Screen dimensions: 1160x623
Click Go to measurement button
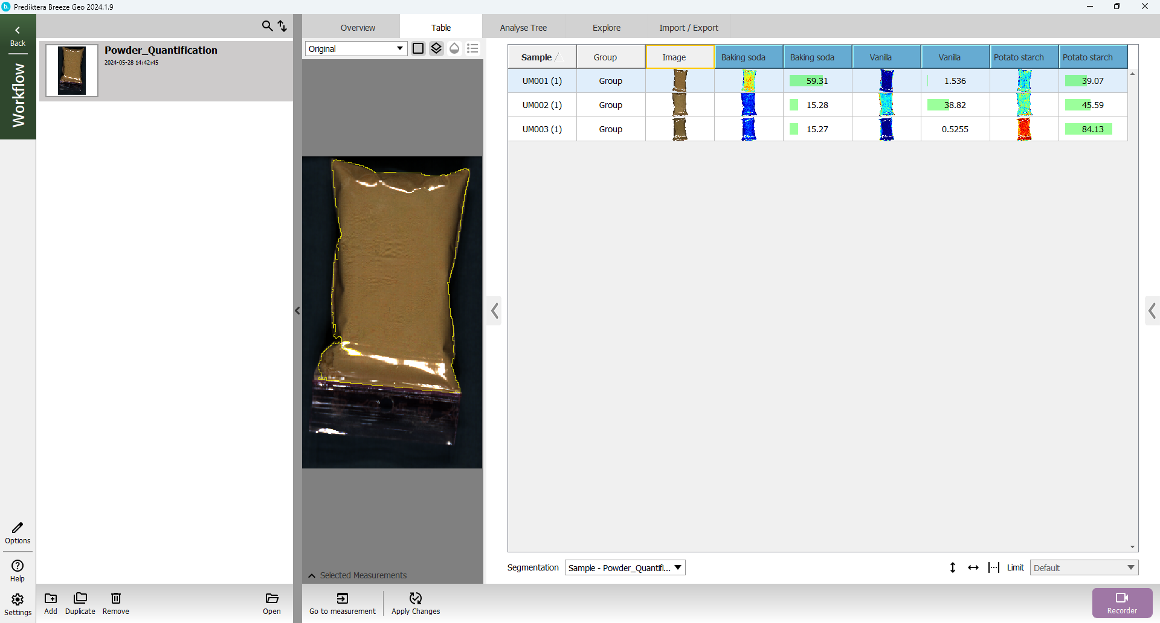[x=343, y=602]
